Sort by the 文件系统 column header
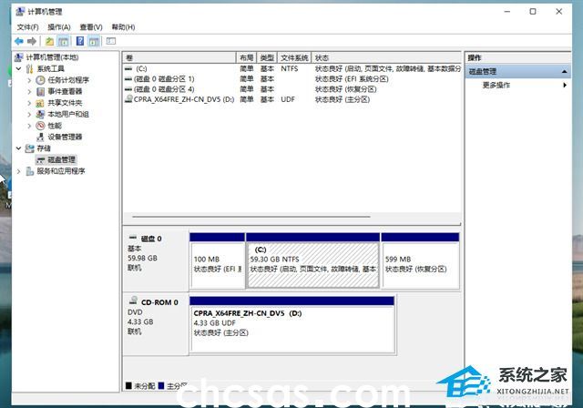 click(x=294, y=57)
